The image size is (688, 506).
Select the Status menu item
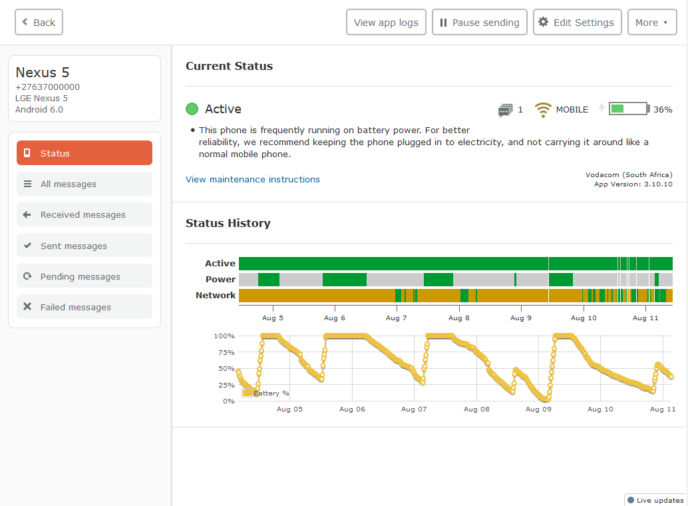(85, 153)
